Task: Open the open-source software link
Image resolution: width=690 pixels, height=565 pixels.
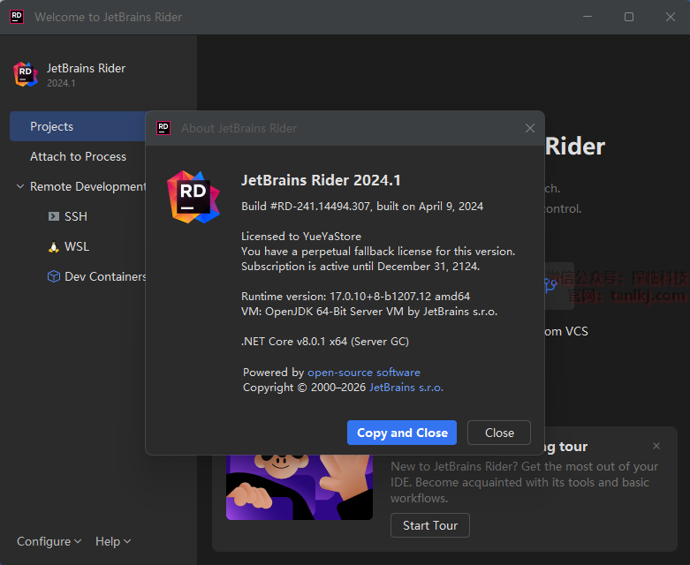Action: click(x=363, y=373)
